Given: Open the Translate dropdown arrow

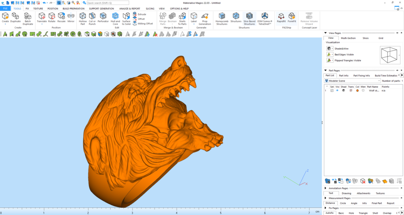Looking at the screenshot, I should (x=41, y=24).
